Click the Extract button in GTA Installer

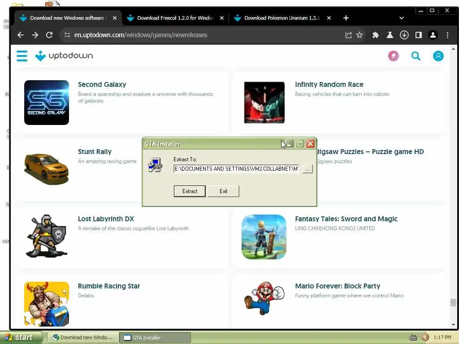(x=190, y=191)
